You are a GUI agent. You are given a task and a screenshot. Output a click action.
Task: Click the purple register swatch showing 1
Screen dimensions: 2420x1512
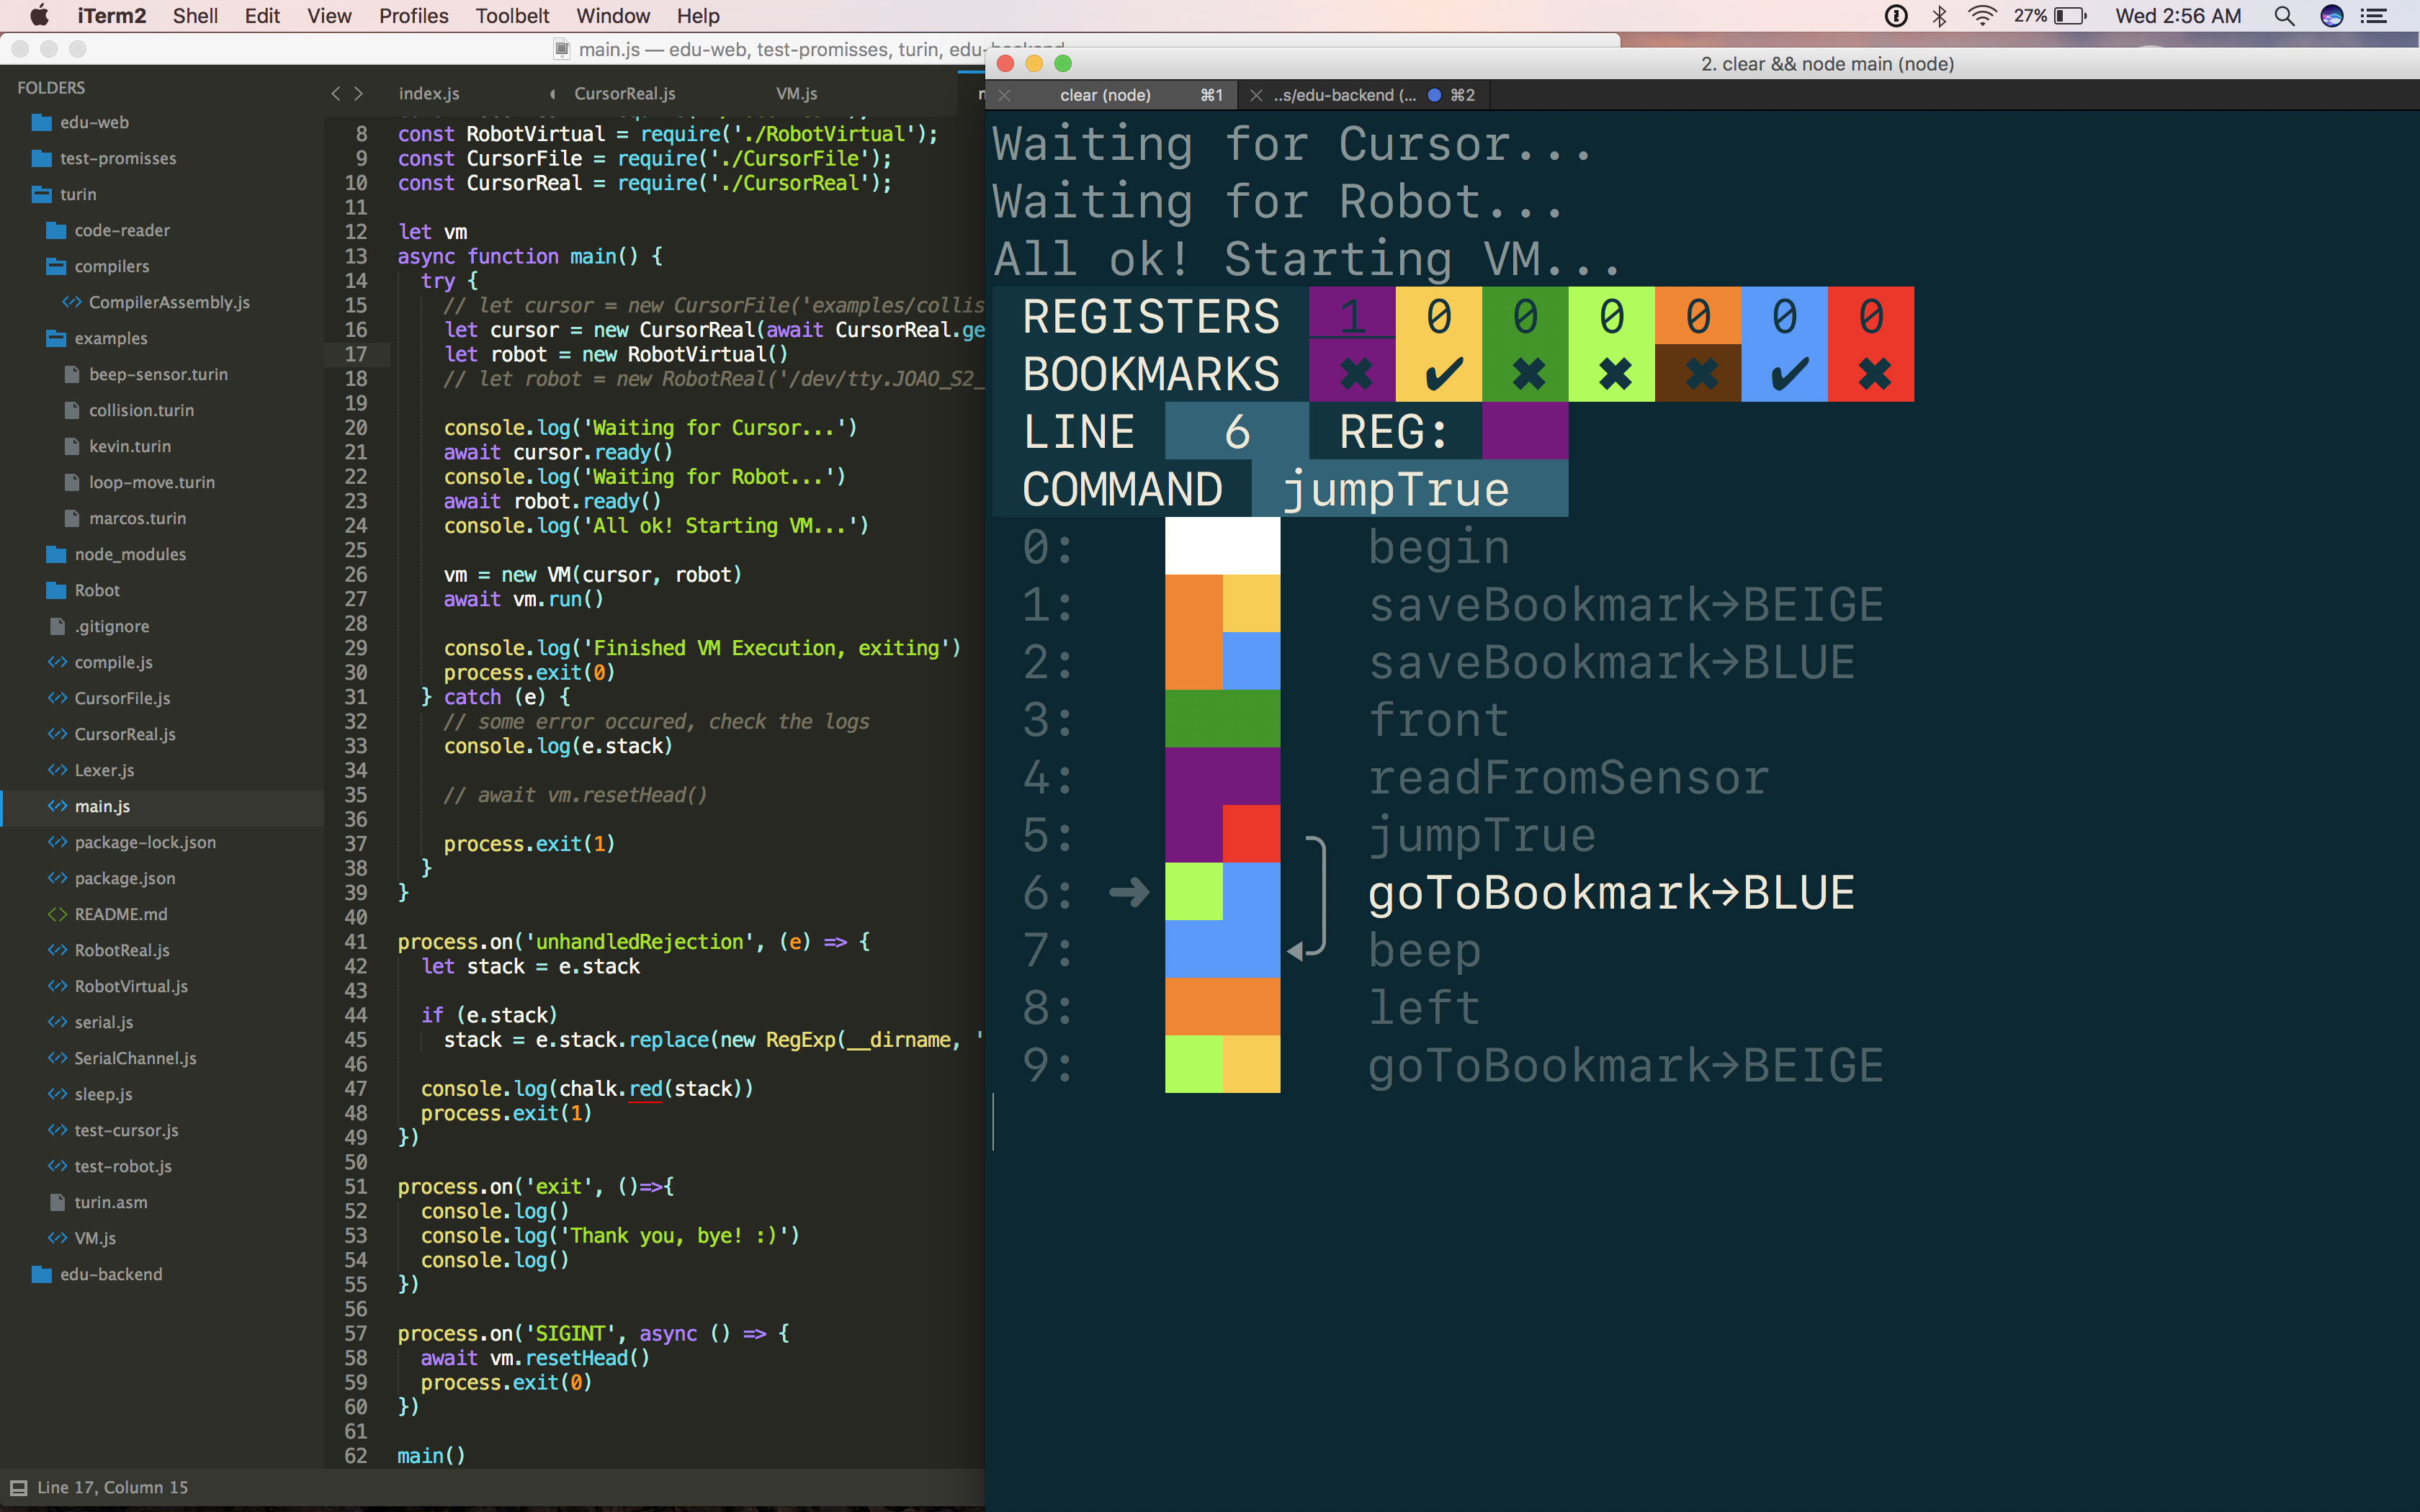1352,316
